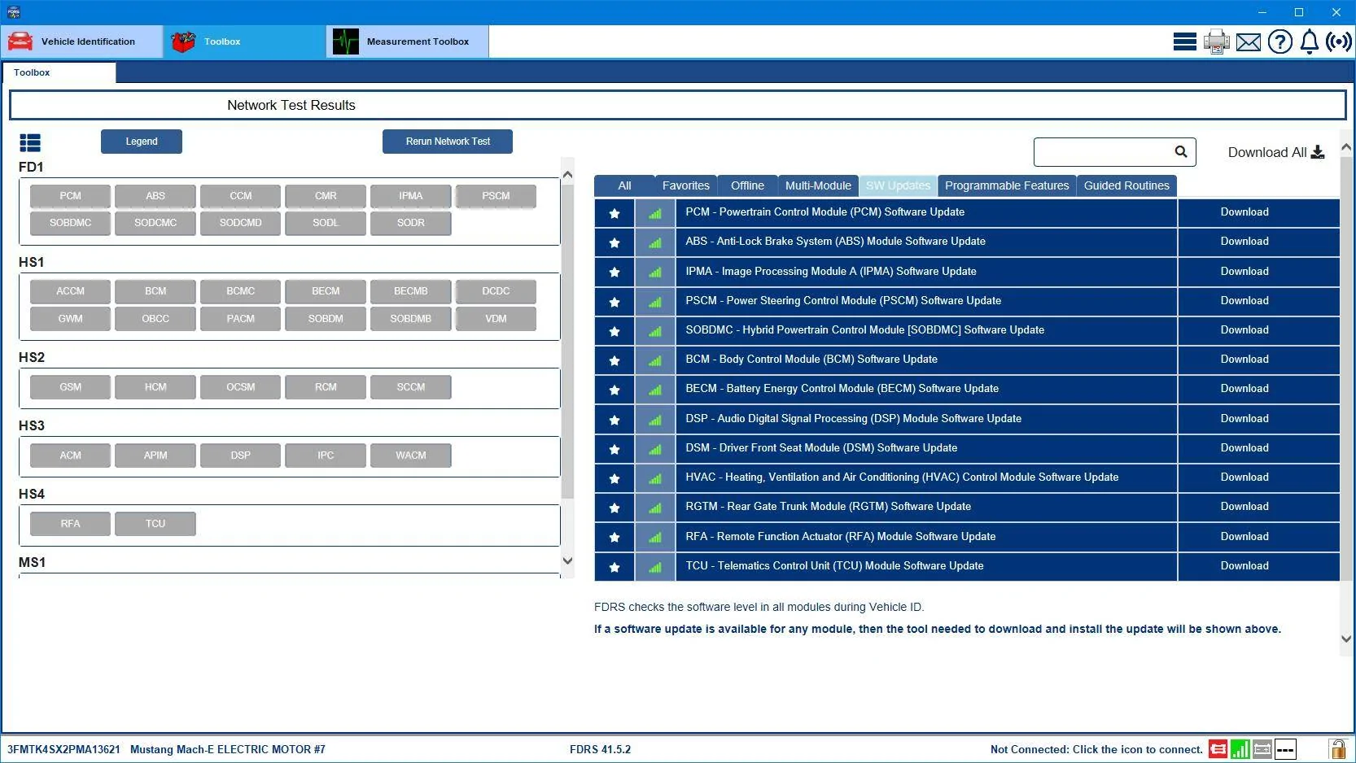The image size is (1356, 763).
Task: Click the Rerun Network Test button
Action: 448,142
